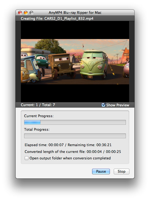Click the 'Show Preview' label text

coord(118,105)
